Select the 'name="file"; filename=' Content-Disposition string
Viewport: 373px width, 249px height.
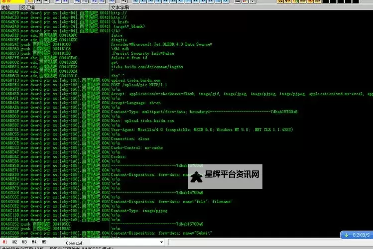tap(171, 202)
